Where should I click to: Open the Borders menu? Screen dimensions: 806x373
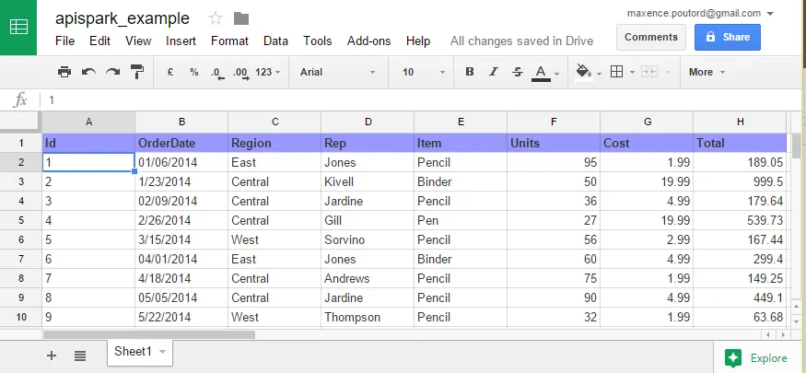coord(616,72)
